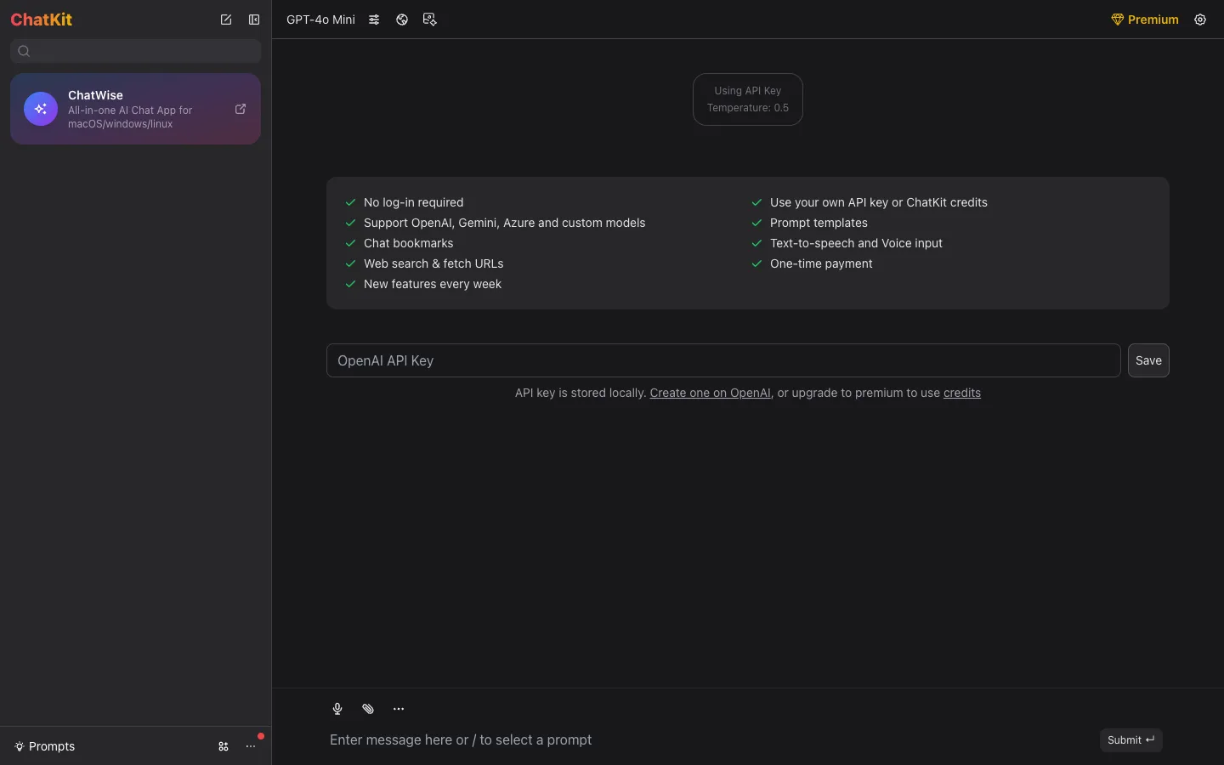This screenshot has height=765, width=1224.
Task: Activate voice input microphone icon
Action: (x=337, y=709)
